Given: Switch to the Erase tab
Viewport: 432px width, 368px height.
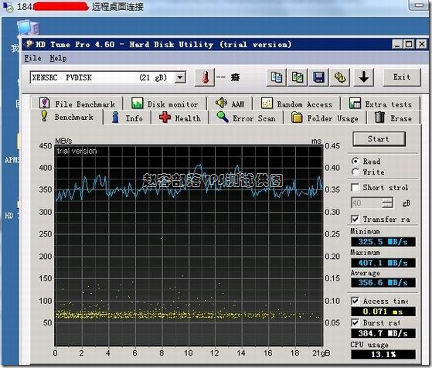Looking at the screenshot, I should 393,118.
